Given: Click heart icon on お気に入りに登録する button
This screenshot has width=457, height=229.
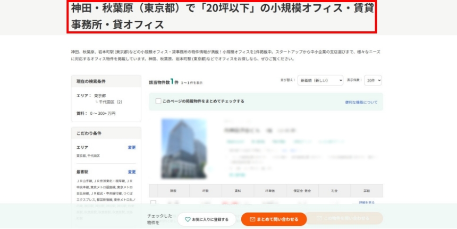Looking at the screenshot, I should 188,219.
